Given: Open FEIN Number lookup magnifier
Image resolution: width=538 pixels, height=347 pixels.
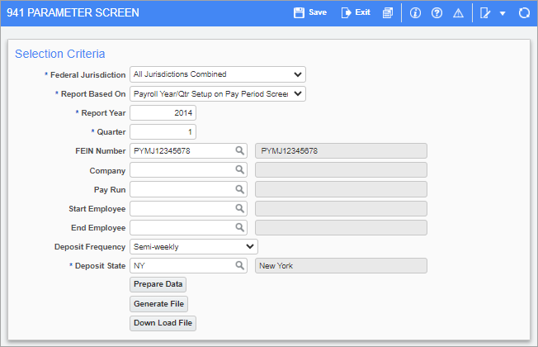Looking at the screenshot, I should tap(240, 150).
